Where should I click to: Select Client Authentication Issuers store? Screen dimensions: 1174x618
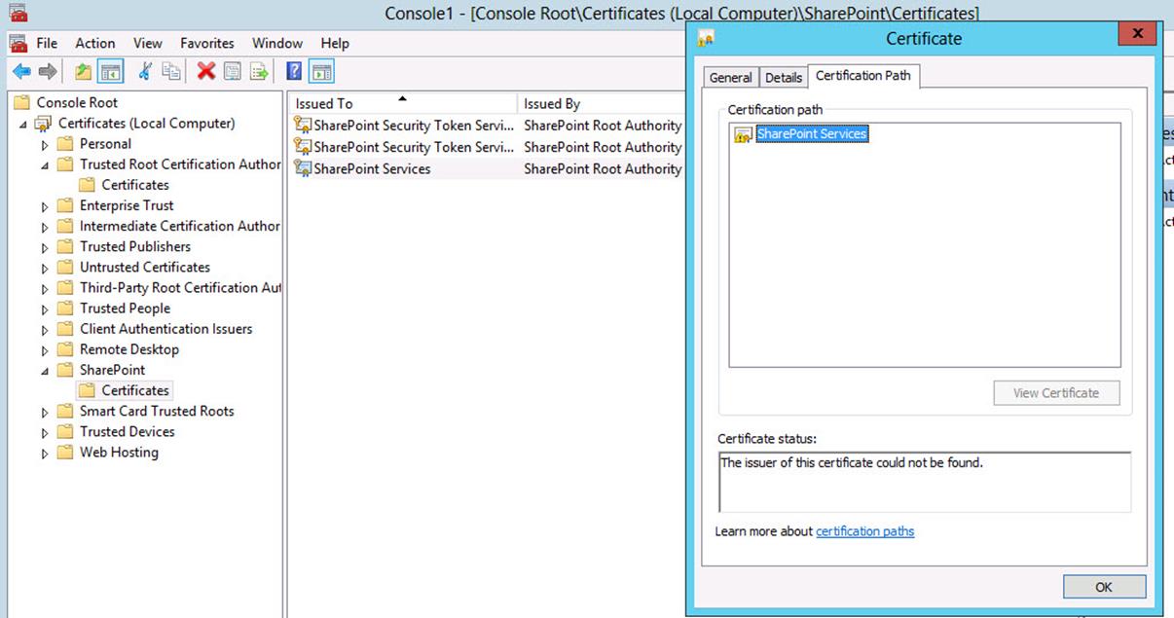[x=165, y=329]
